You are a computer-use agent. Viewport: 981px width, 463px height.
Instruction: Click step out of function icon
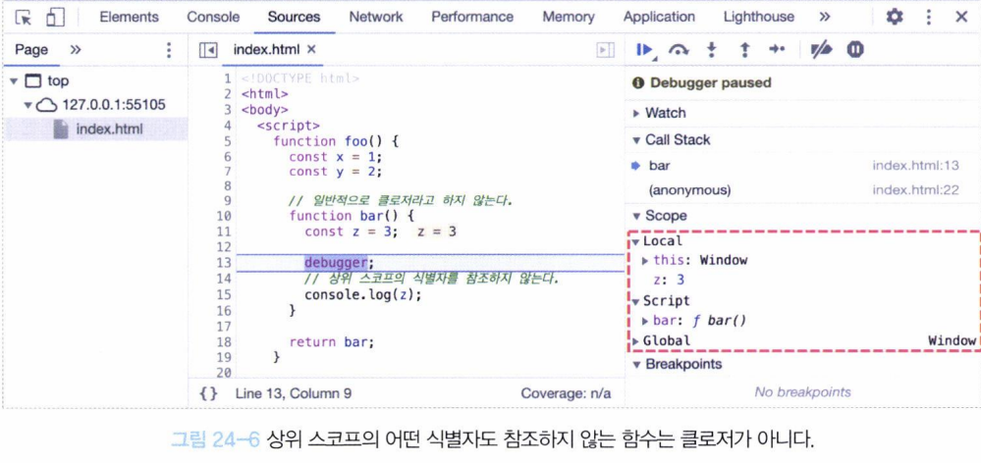(744, 50)
